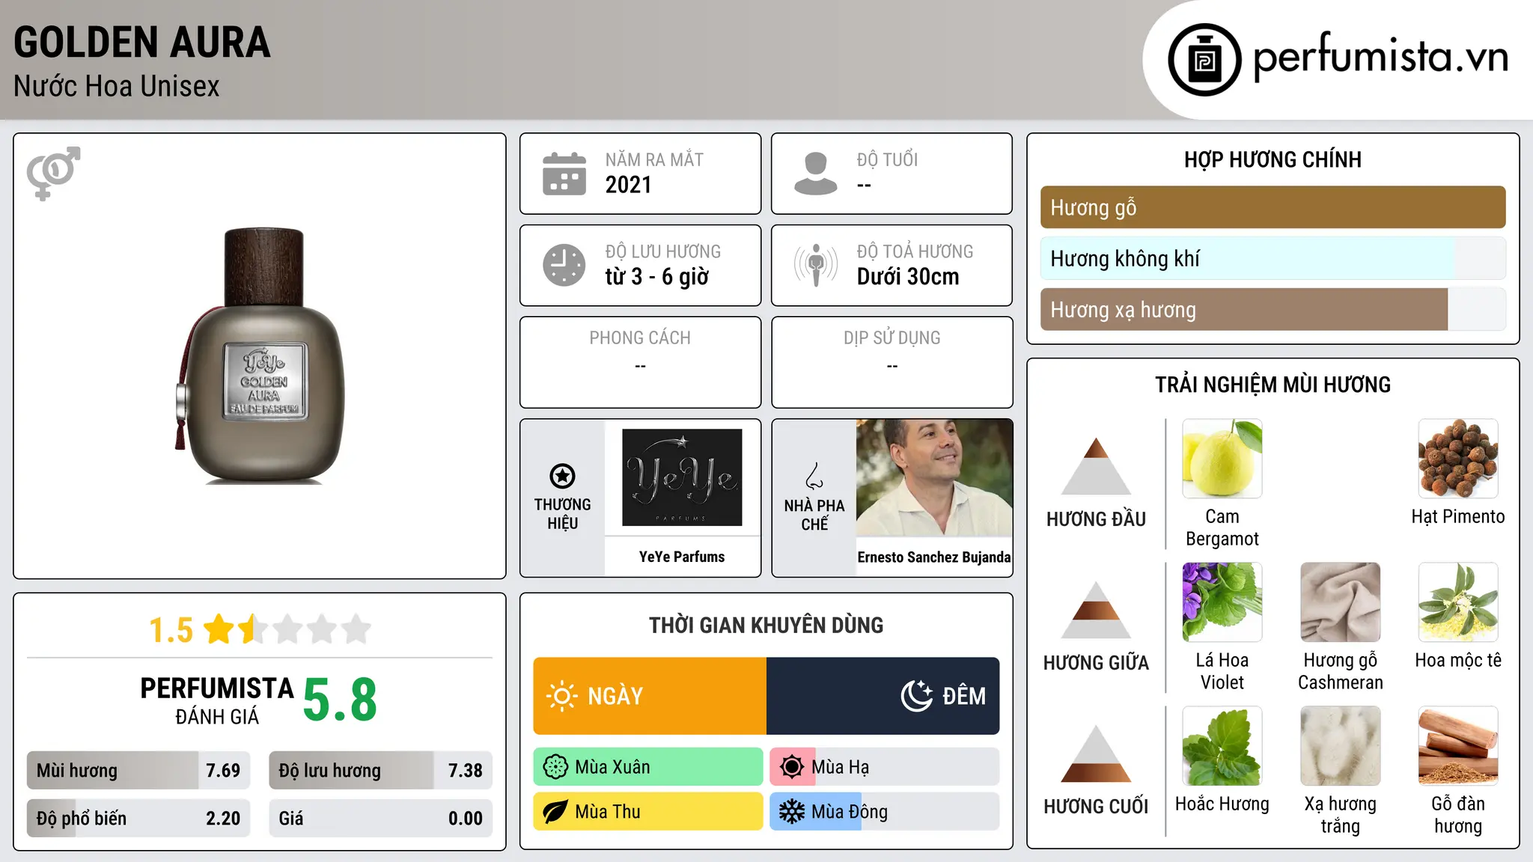Click the snowflake icon for Mùa Đông
The height and width of the screenshot is (862, 1533).
(x=792, y=812)
